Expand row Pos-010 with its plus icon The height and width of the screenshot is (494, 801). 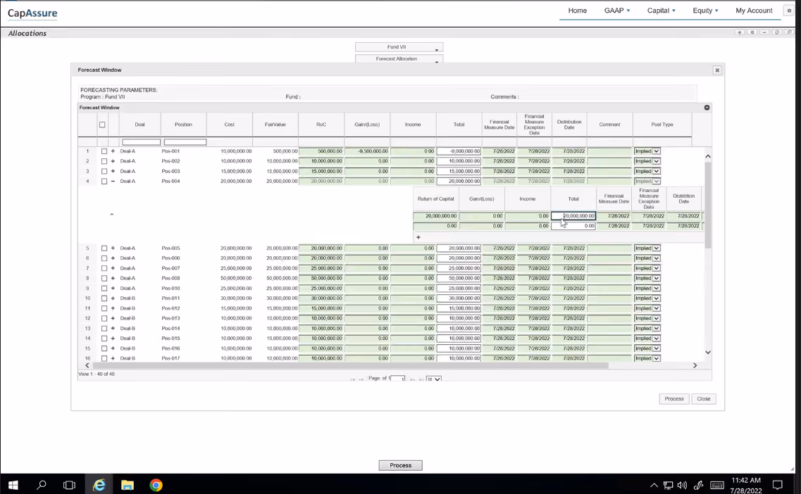pos(113,289)
